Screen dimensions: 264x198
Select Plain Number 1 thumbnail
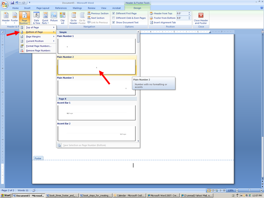(97, 46)
